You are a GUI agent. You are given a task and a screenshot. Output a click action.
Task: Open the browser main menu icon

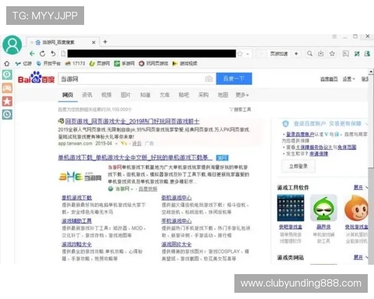[x=334, y=37]
